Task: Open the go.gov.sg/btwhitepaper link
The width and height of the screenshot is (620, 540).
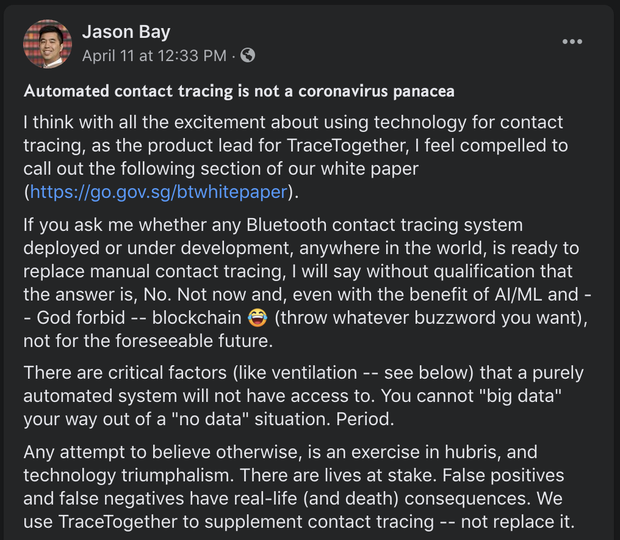Action: tap(159, 192)
